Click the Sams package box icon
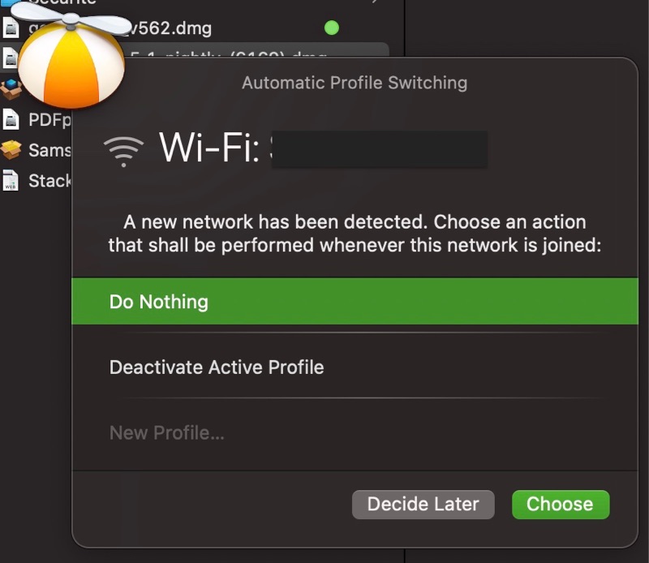 tap(11, 150)
